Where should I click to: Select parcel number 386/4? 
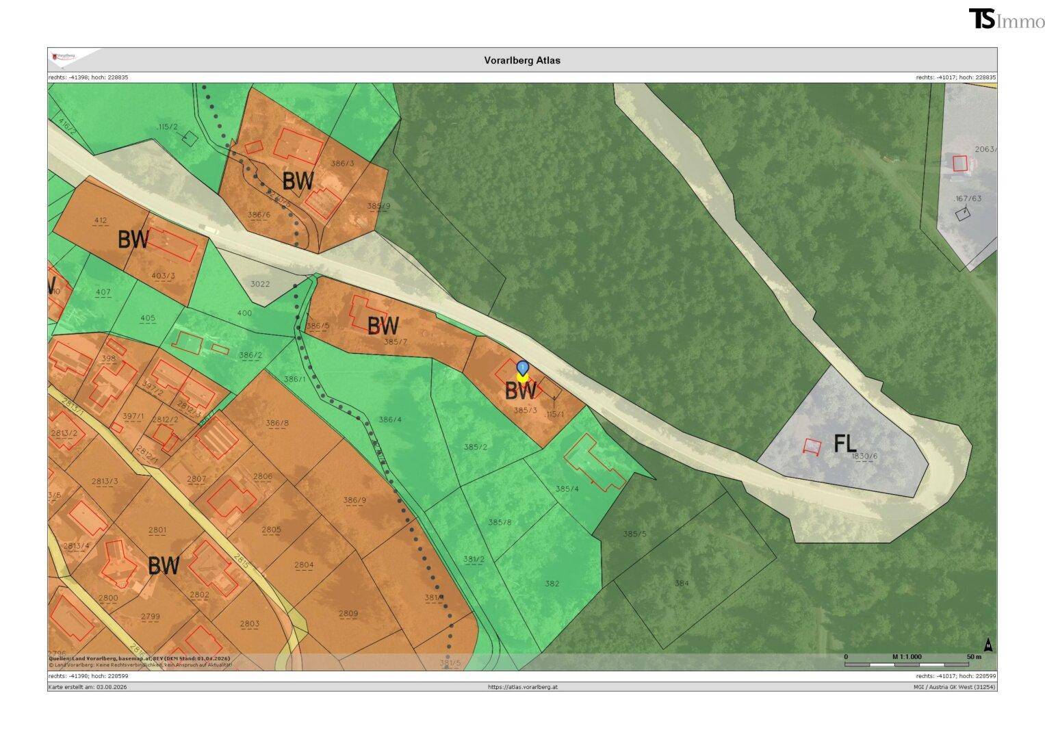[390, 419]
